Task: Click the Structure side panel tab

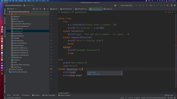Action: [x=5, y=78]
